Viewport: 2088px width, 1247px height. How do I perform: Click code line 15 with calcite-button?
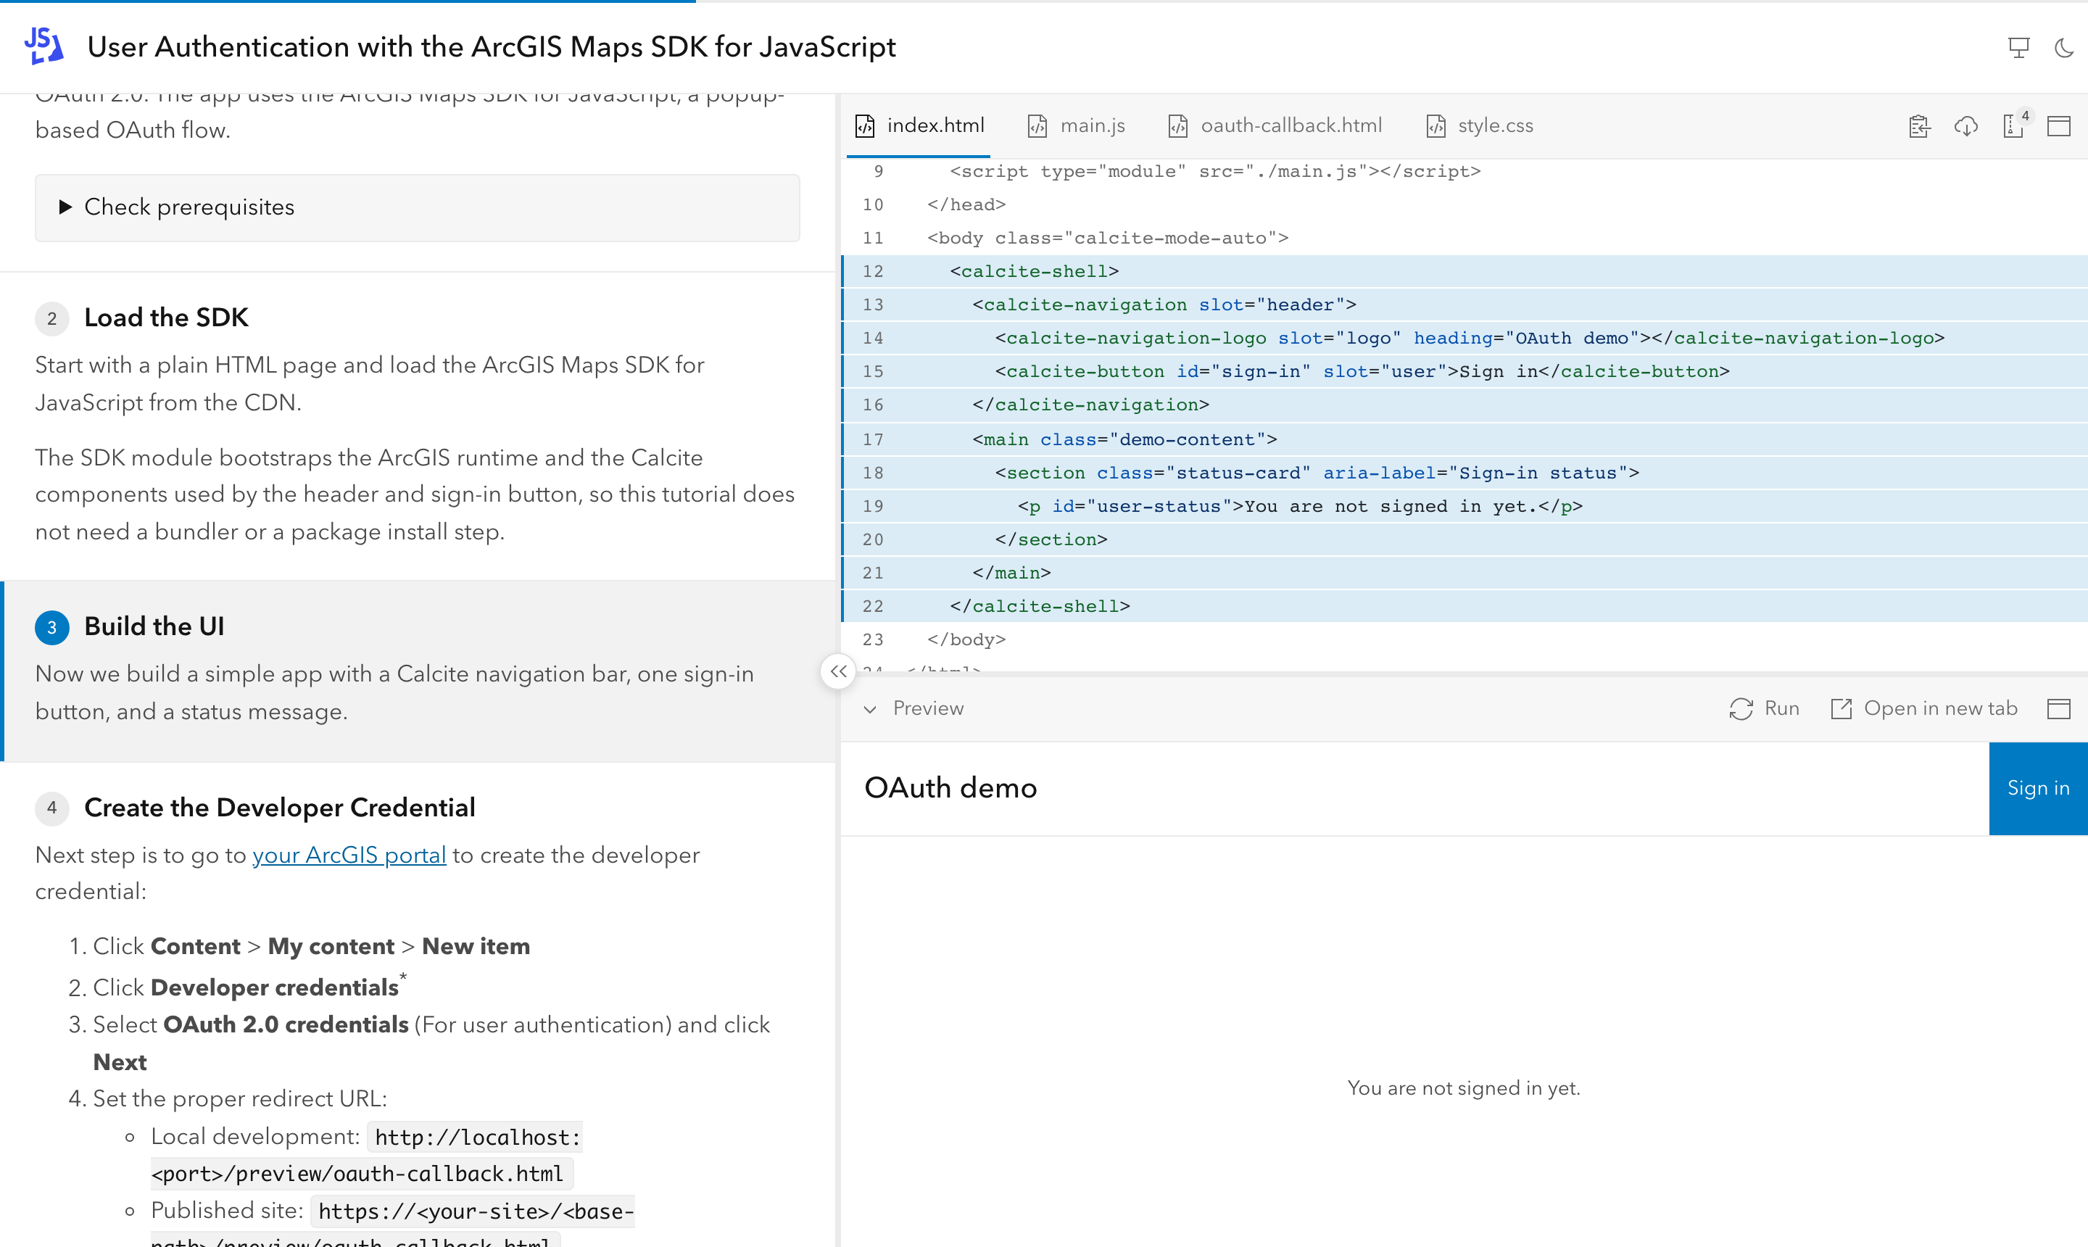tap(1464, 371)
